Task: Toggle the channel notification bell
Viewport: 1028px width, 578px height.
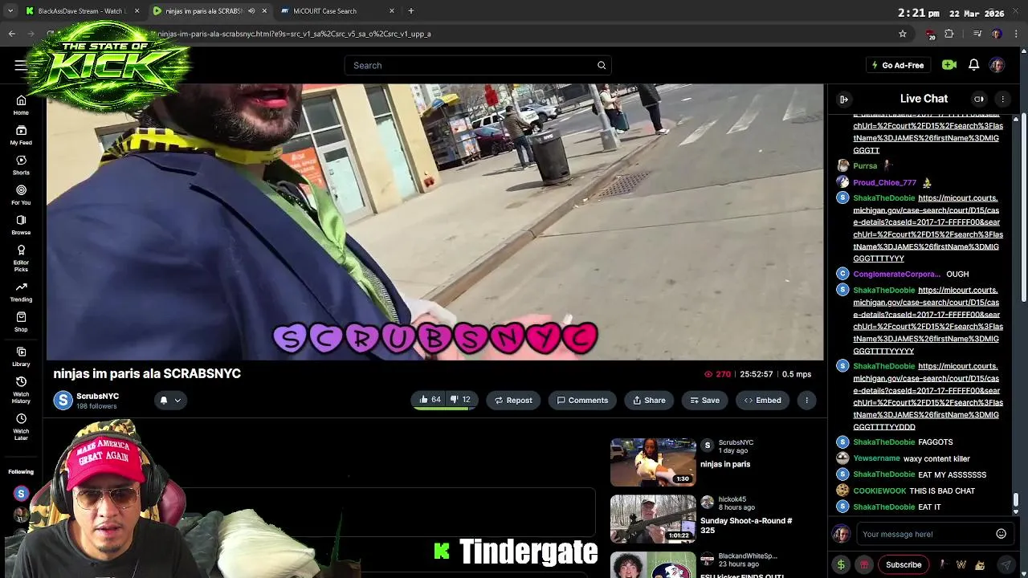Action: [163, 400]
